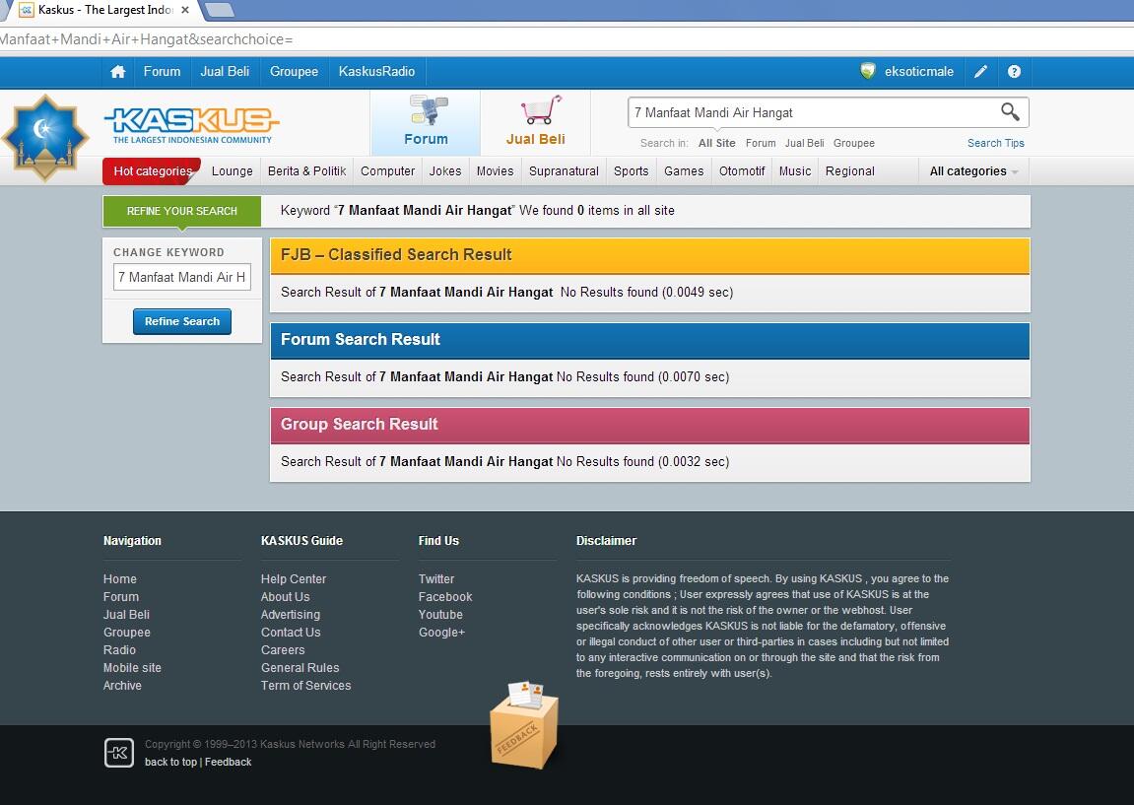This screenshot has width=1134, height=805.
Task: Open Facebook link in Find Us
Action: click(444, 597)
